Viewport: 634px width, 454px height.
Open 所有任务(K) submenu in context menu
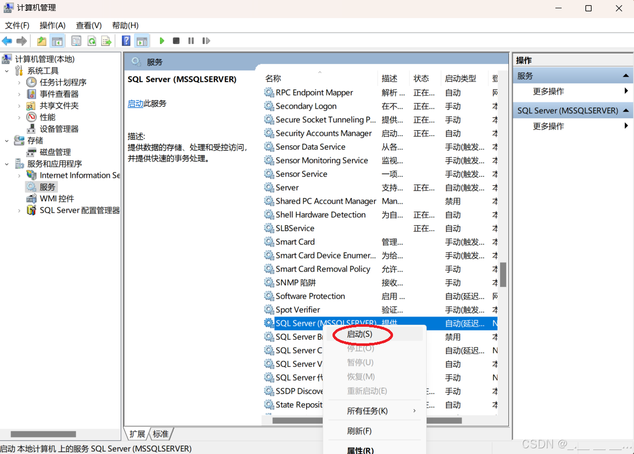[374, 411]
